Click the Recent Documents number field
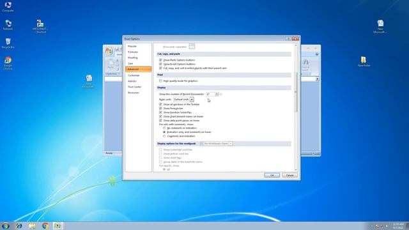 tap(210, 94)
